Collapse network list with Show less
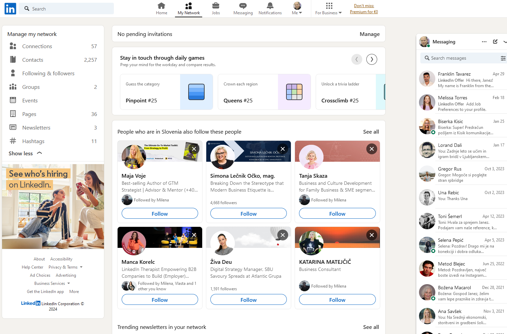The height and width of the screenshot is (334, 507). [25, 153]
